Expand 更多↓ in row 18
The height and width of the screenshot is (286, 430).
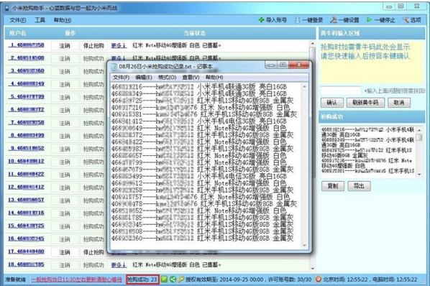(119, 265)
